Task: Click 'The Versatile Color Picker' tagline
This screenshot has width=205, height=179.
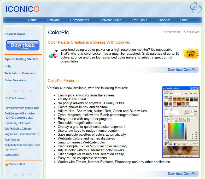Action: click(180, 32)
